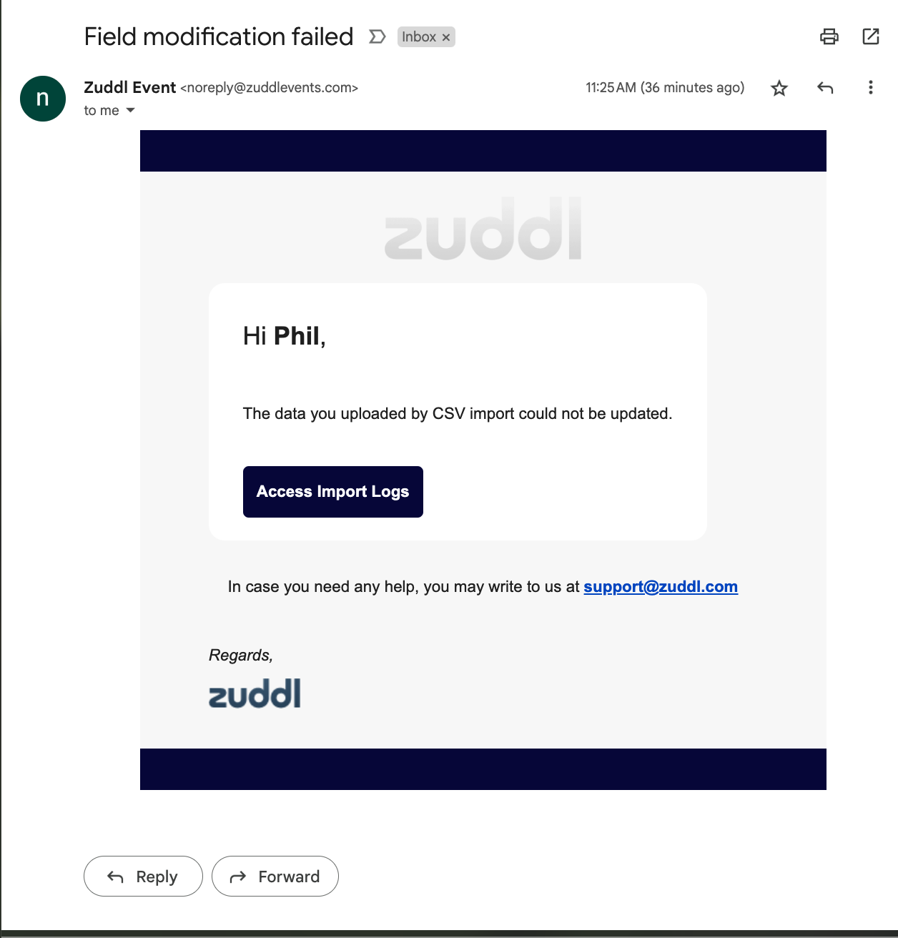This screenshot has height=938, width=898.
Task: Remove the Inbox label using x
Action: click(446, 37)
